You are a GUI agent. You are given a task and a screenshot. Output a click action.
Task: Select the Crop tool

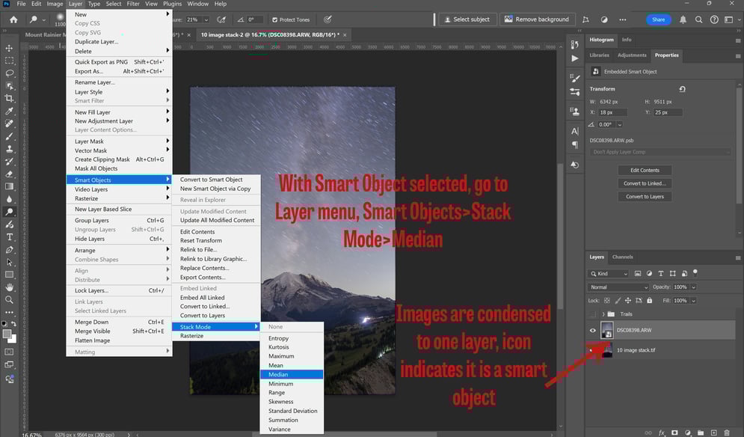click(x=9, y=98)
